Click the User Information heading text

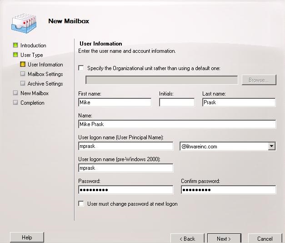click(101, 44)
